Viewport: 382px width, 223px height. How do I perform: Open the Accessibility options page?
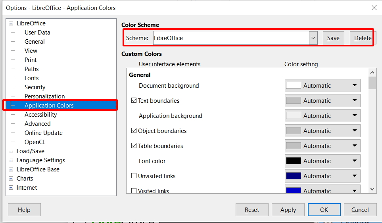pyautogui.click(x=41, y=115)
